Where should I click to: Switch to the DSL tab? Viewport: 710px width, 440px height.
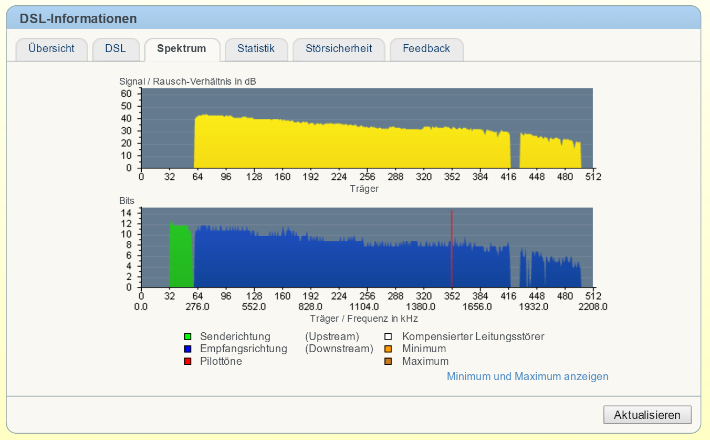pyautogui.click(x=116, y=49)
